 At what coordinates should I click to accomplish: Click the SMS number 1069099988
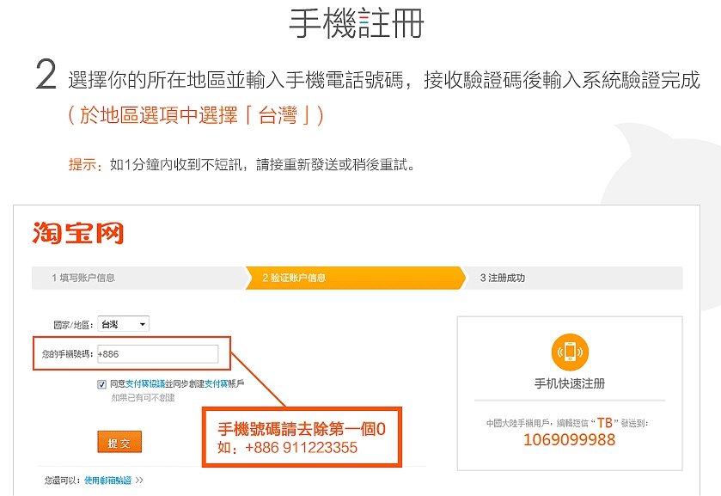[569, 439]
